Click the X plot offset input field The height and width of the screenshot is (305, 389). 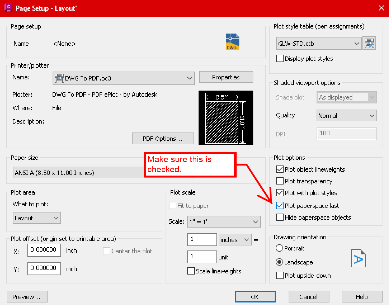point(44,250)
